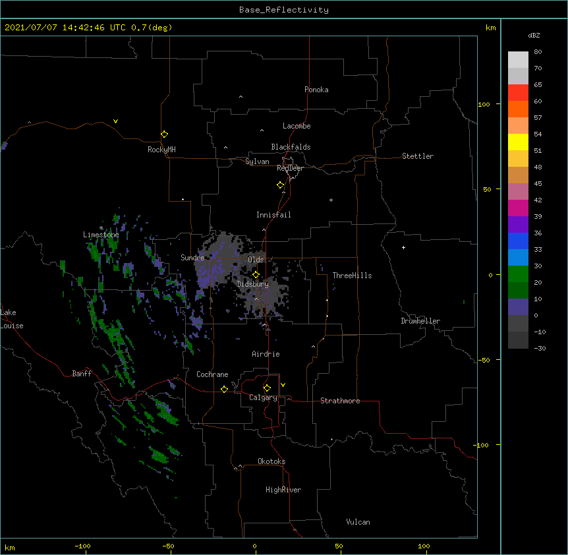Click the Airdrie label
Viewport: 568px width, 555px height.
click(x=266, y=354)
